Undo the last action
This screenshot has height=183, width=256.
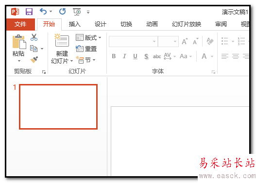43,12
